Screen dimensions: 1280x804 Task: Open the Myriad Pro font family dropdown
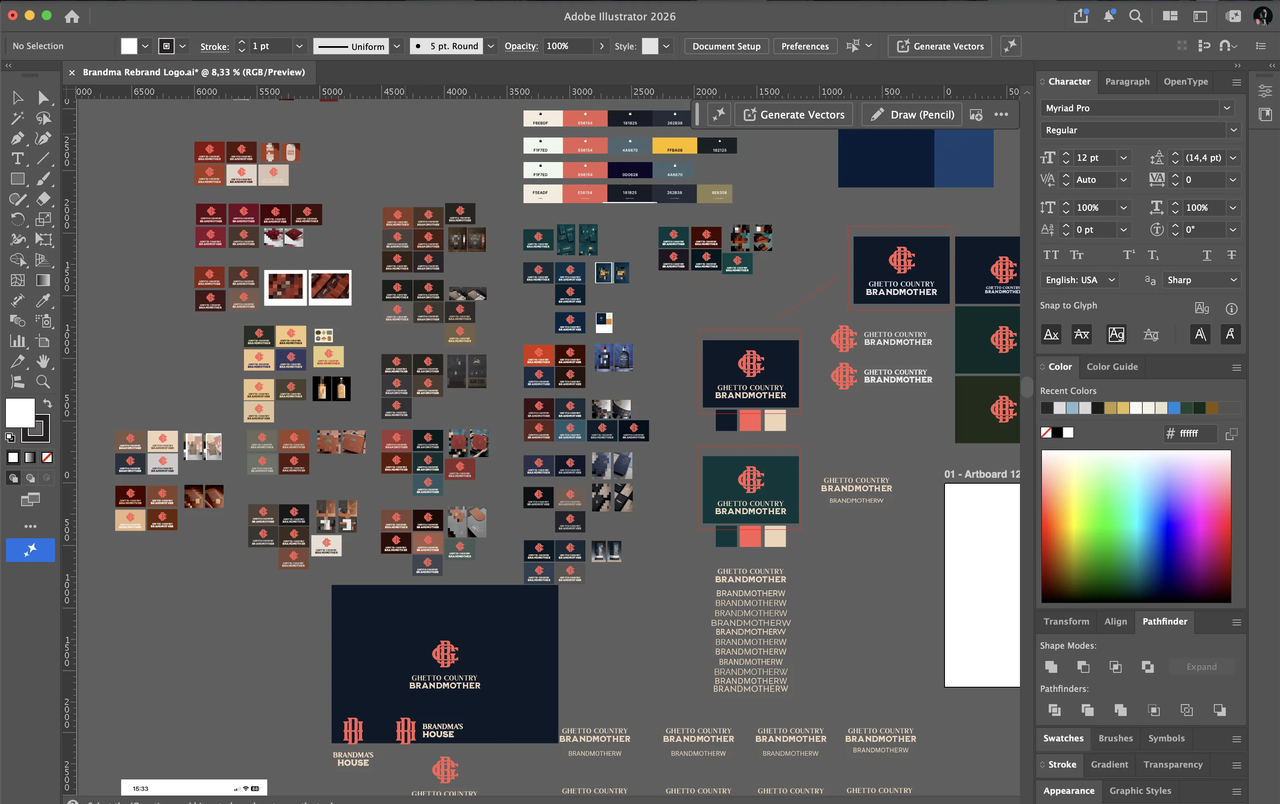1227,108
